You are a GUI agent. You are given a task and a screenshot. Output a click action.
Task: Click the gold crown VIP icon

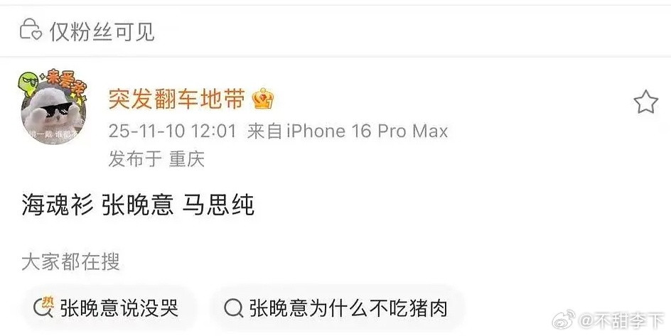click(x=263, y=99)
